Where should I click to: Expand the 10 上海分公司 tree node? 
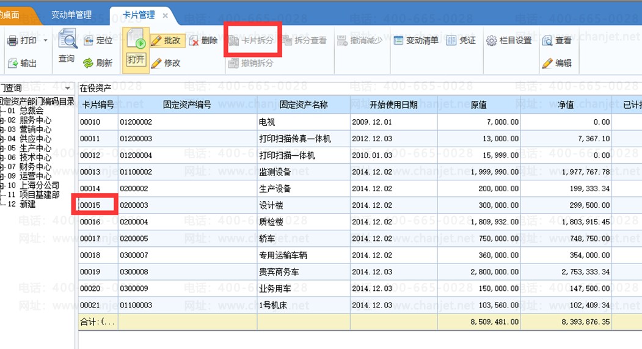pos(2,185)
